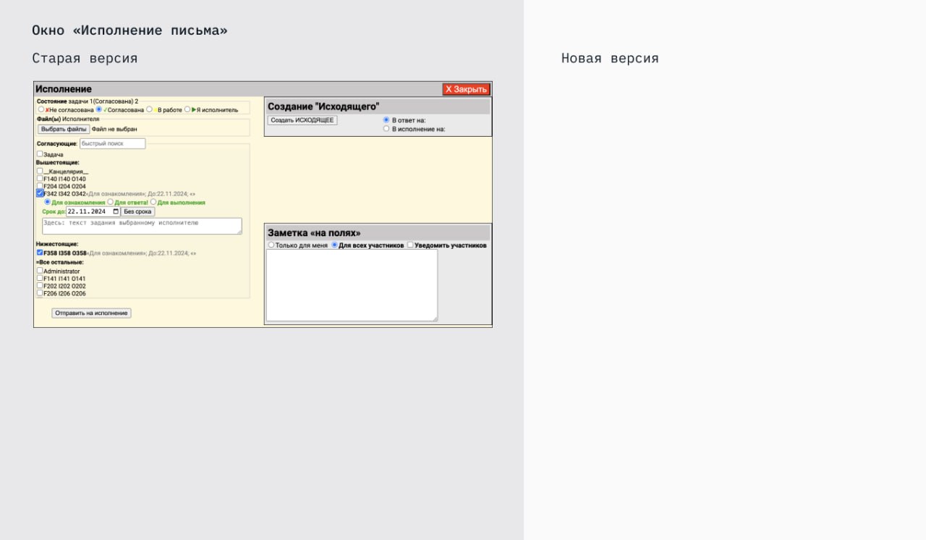Select the «Только для меня» note option
The height and width of the screenshot is (540, 926).
[271, 245]
